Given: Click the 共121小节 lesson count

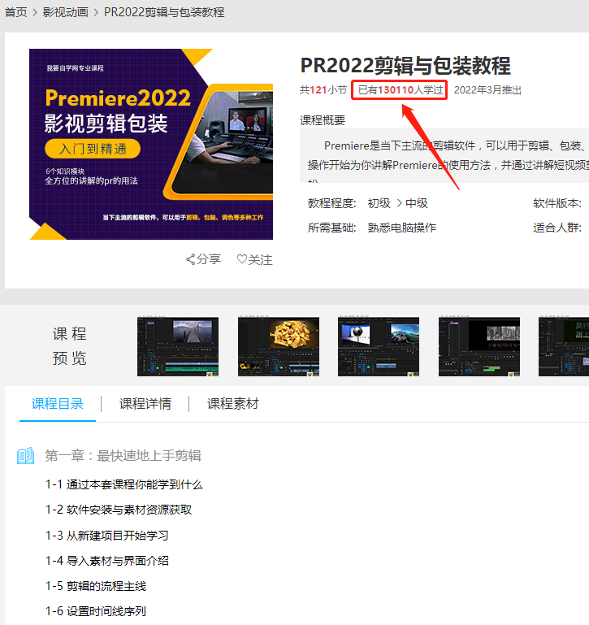Looking at the screenshot, I should pos(323,90).
